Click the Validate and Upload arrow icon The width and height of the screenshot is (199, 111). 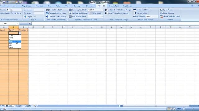tap(70, 13)
